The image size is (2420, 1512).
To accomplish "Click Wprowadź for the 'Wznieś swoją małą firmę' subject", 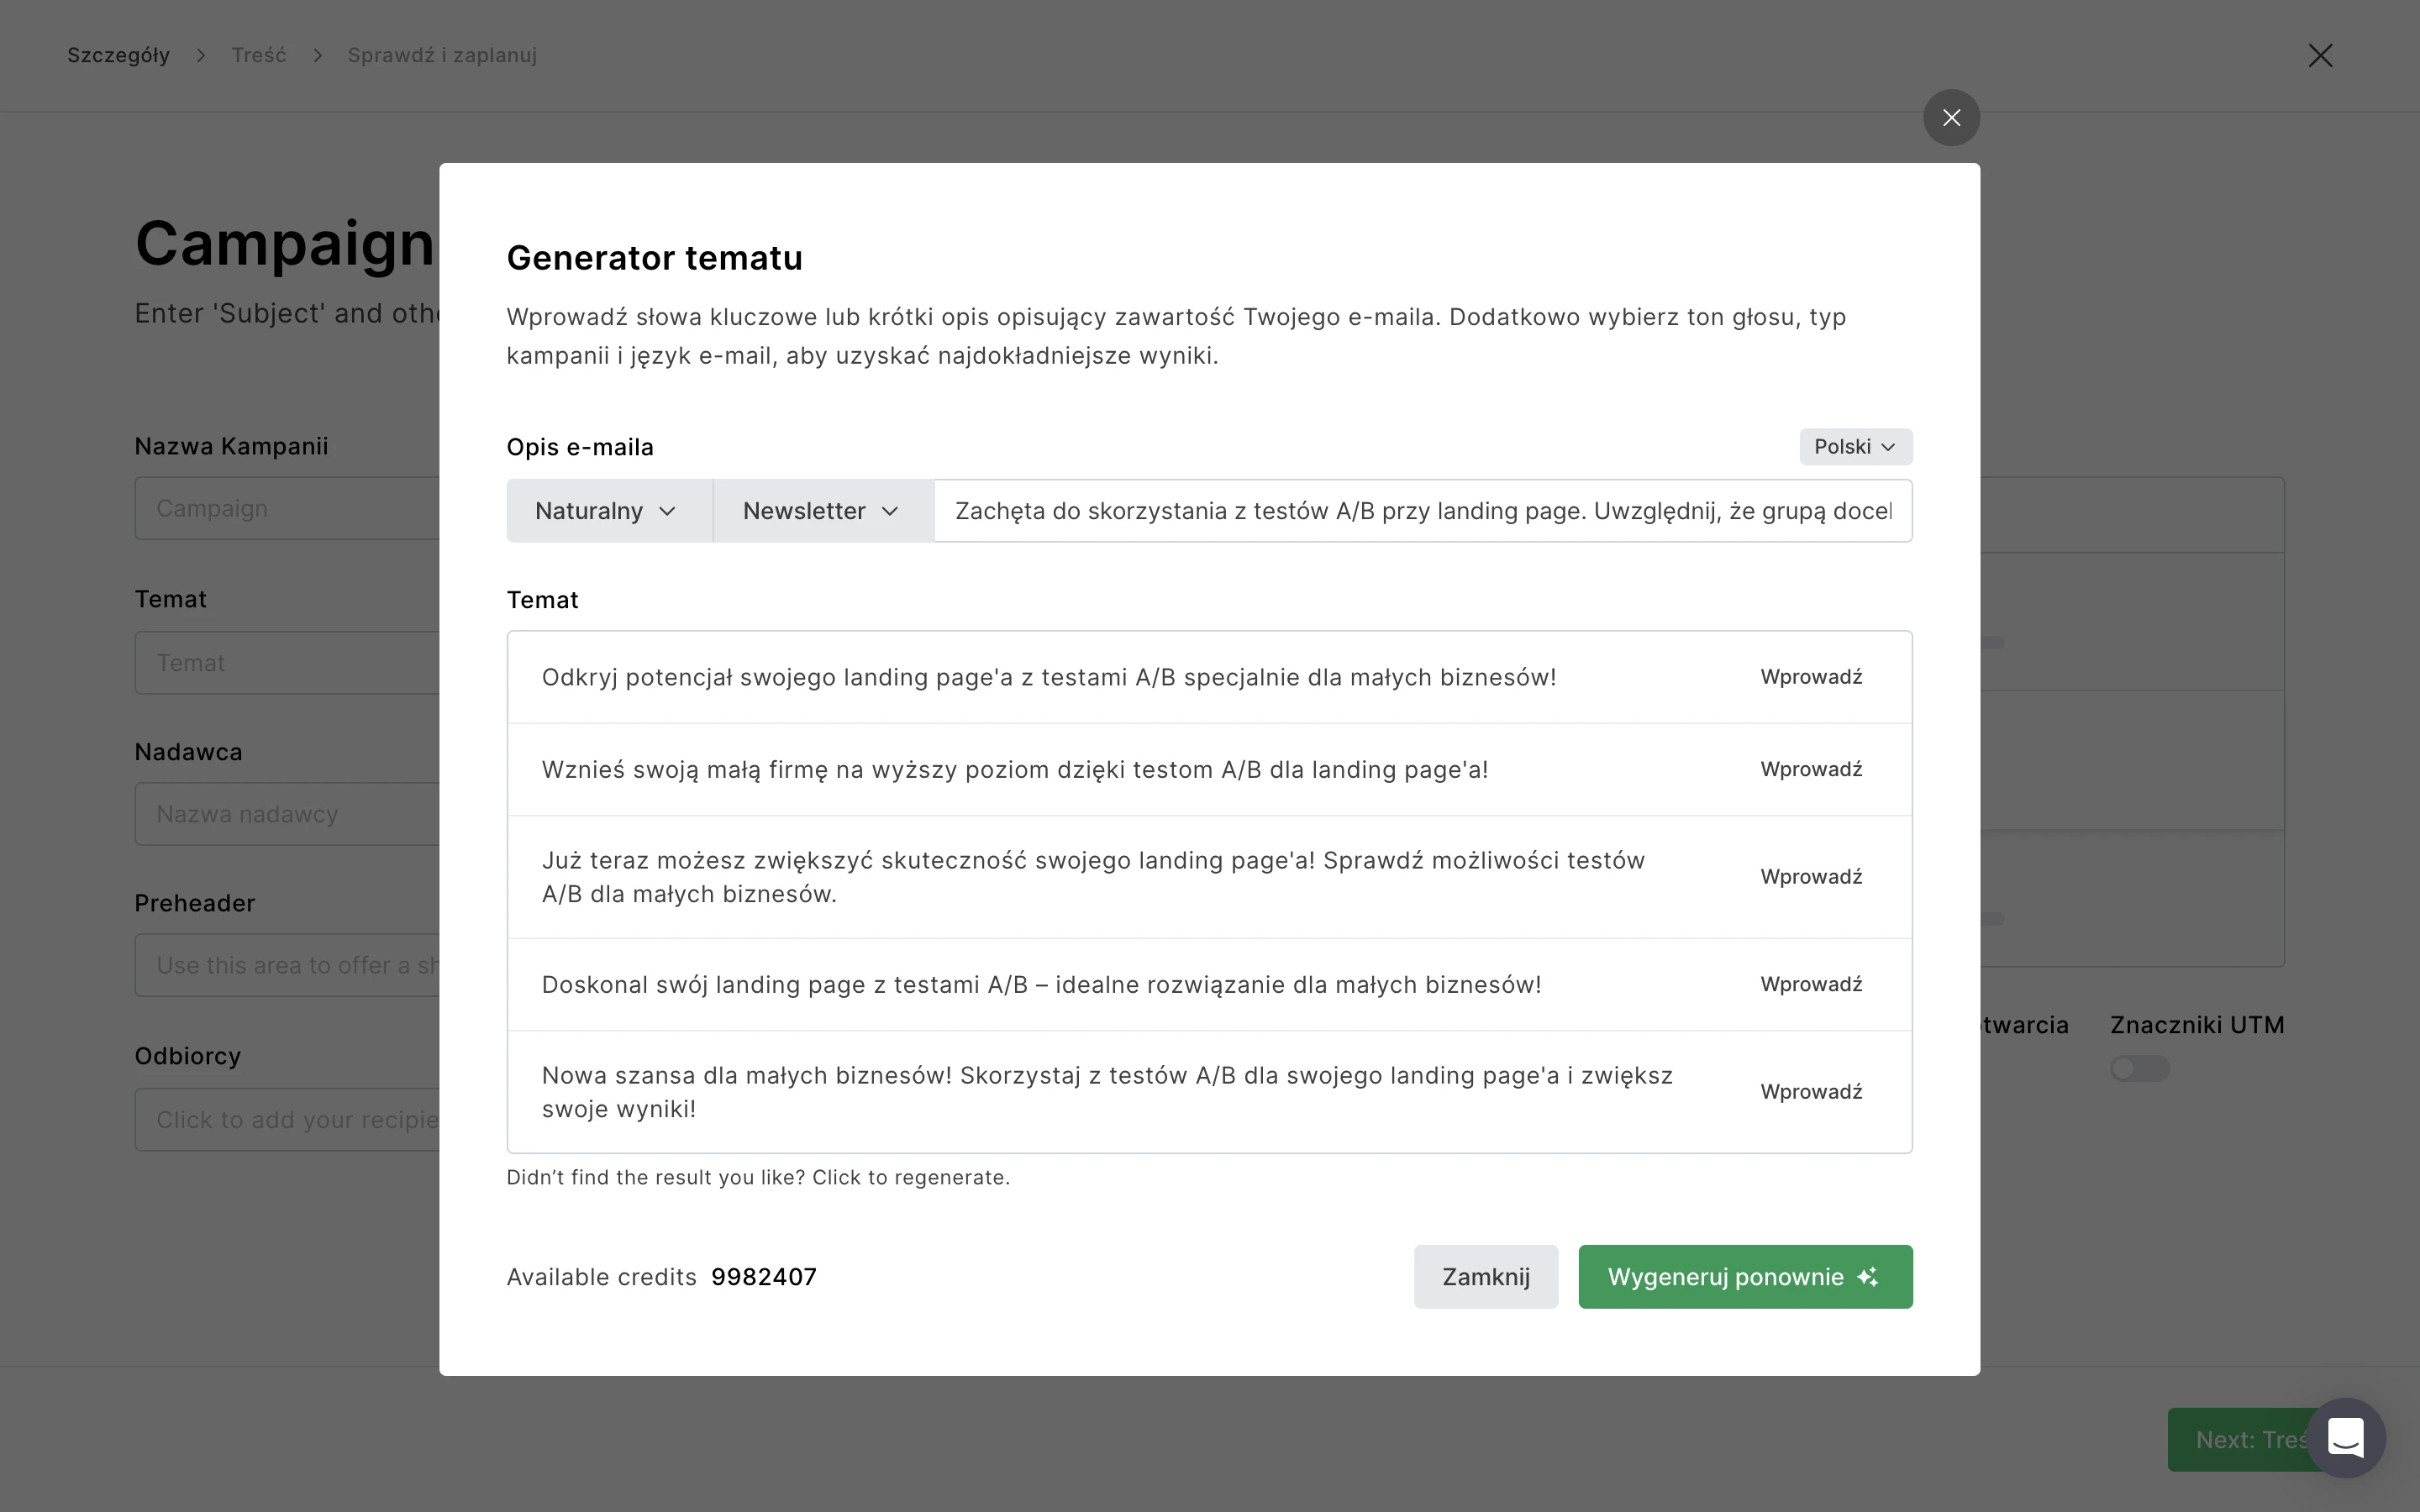I will point(1811,769).
